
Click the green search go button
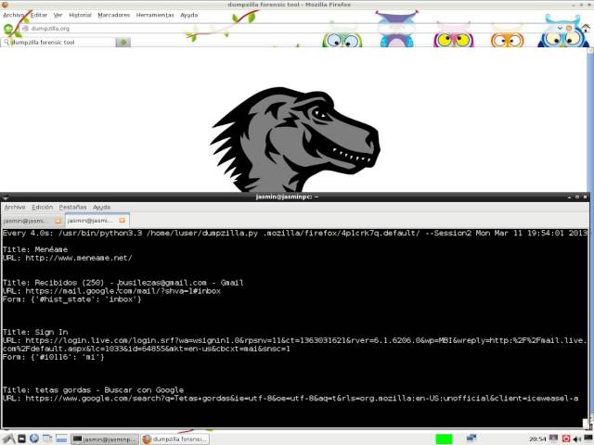coord(123,43)
